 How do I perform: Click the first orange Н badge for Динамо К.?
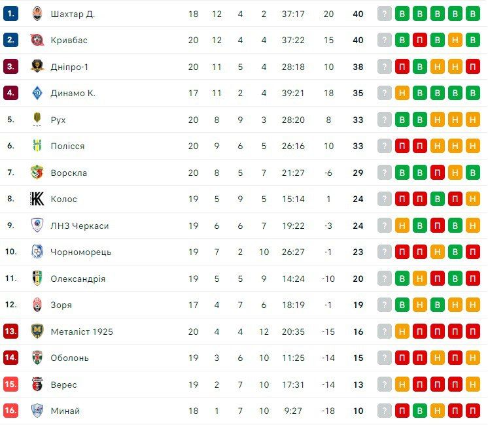click(x=402, y=93)
